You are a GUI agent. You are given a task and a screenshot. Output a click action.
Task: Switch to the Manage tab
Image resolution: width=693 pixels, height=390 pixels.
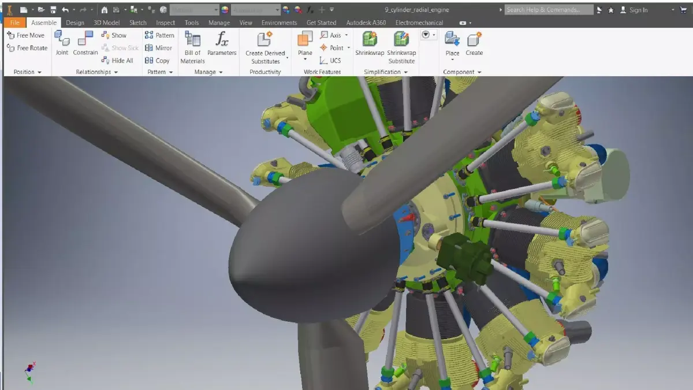pos(219,23)
